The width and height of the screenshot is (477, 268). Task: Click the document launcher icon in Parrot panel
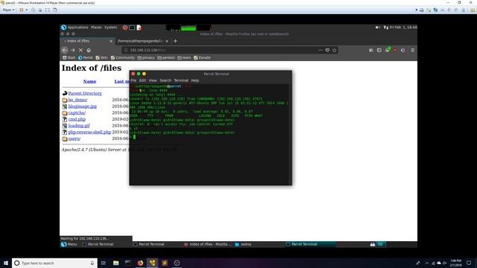139,28
